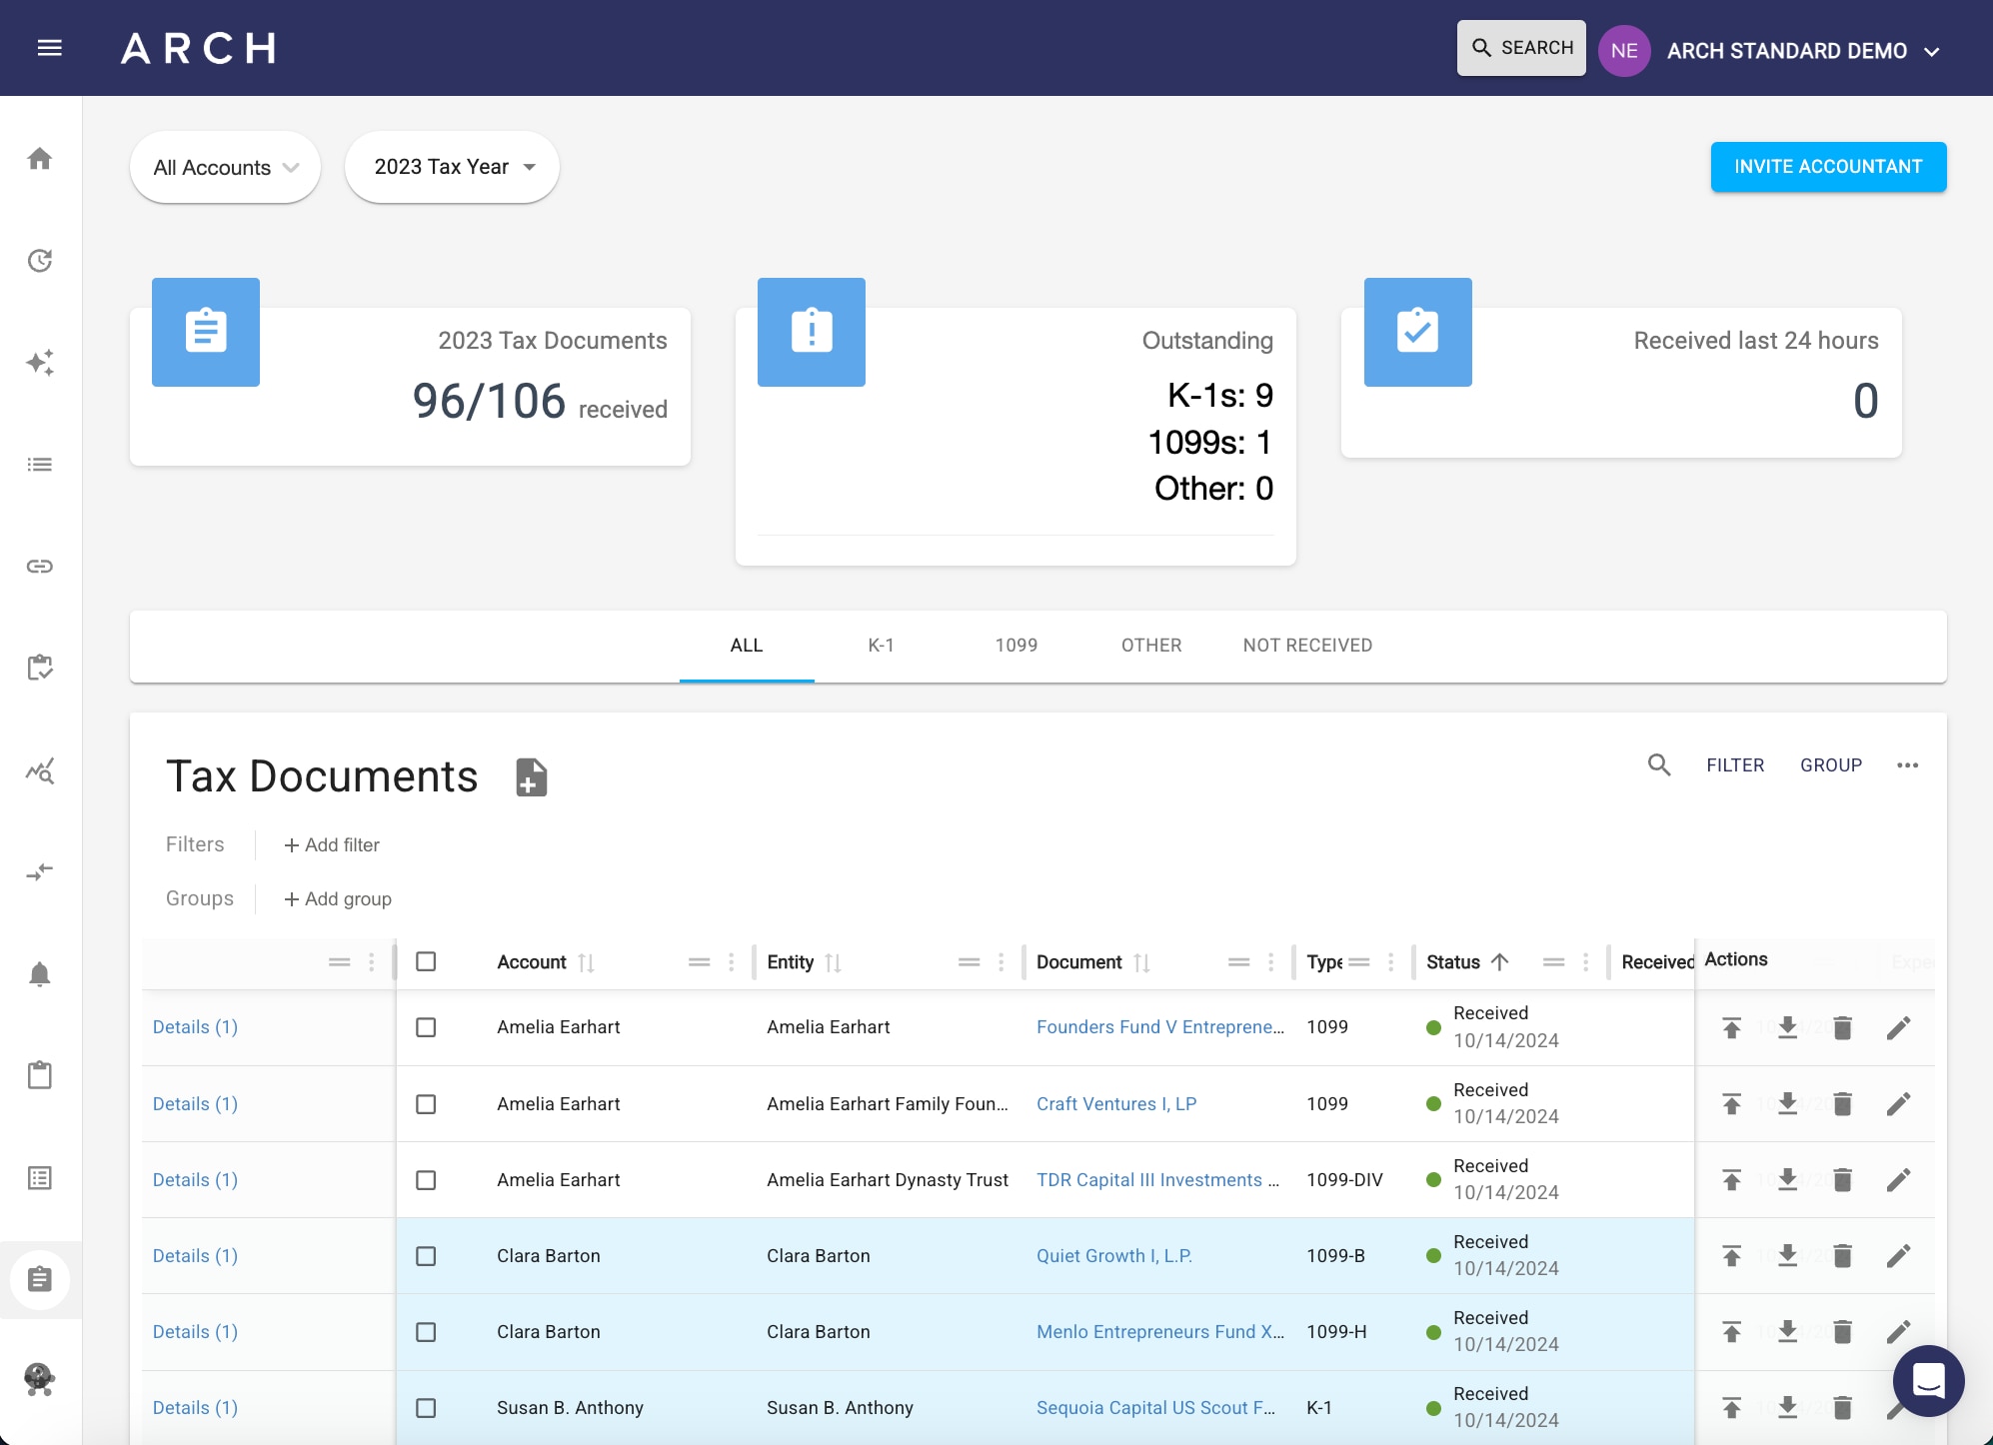This screenshot has width=1993, height=1445.
Task: Open the 2023 Tax Year dropdown
Action: [452, 167]
